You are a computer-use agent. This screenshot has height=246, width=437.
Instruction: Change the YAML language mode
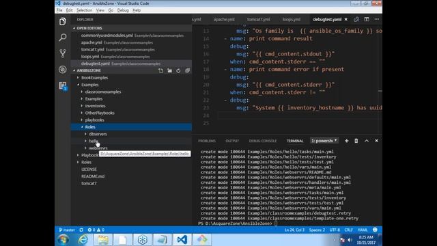click(363, 230)
